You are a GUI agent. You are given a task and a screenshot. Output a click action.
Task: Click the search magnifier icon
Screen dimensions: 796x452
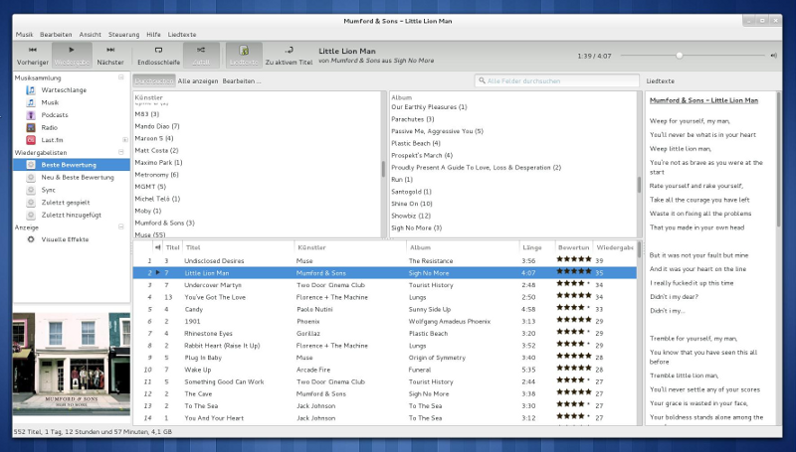pos(482,80)
